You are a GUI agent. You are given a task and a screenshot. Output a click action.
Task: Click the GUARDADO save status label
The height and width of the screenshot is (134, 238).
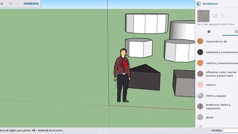[x=31, y=3]
